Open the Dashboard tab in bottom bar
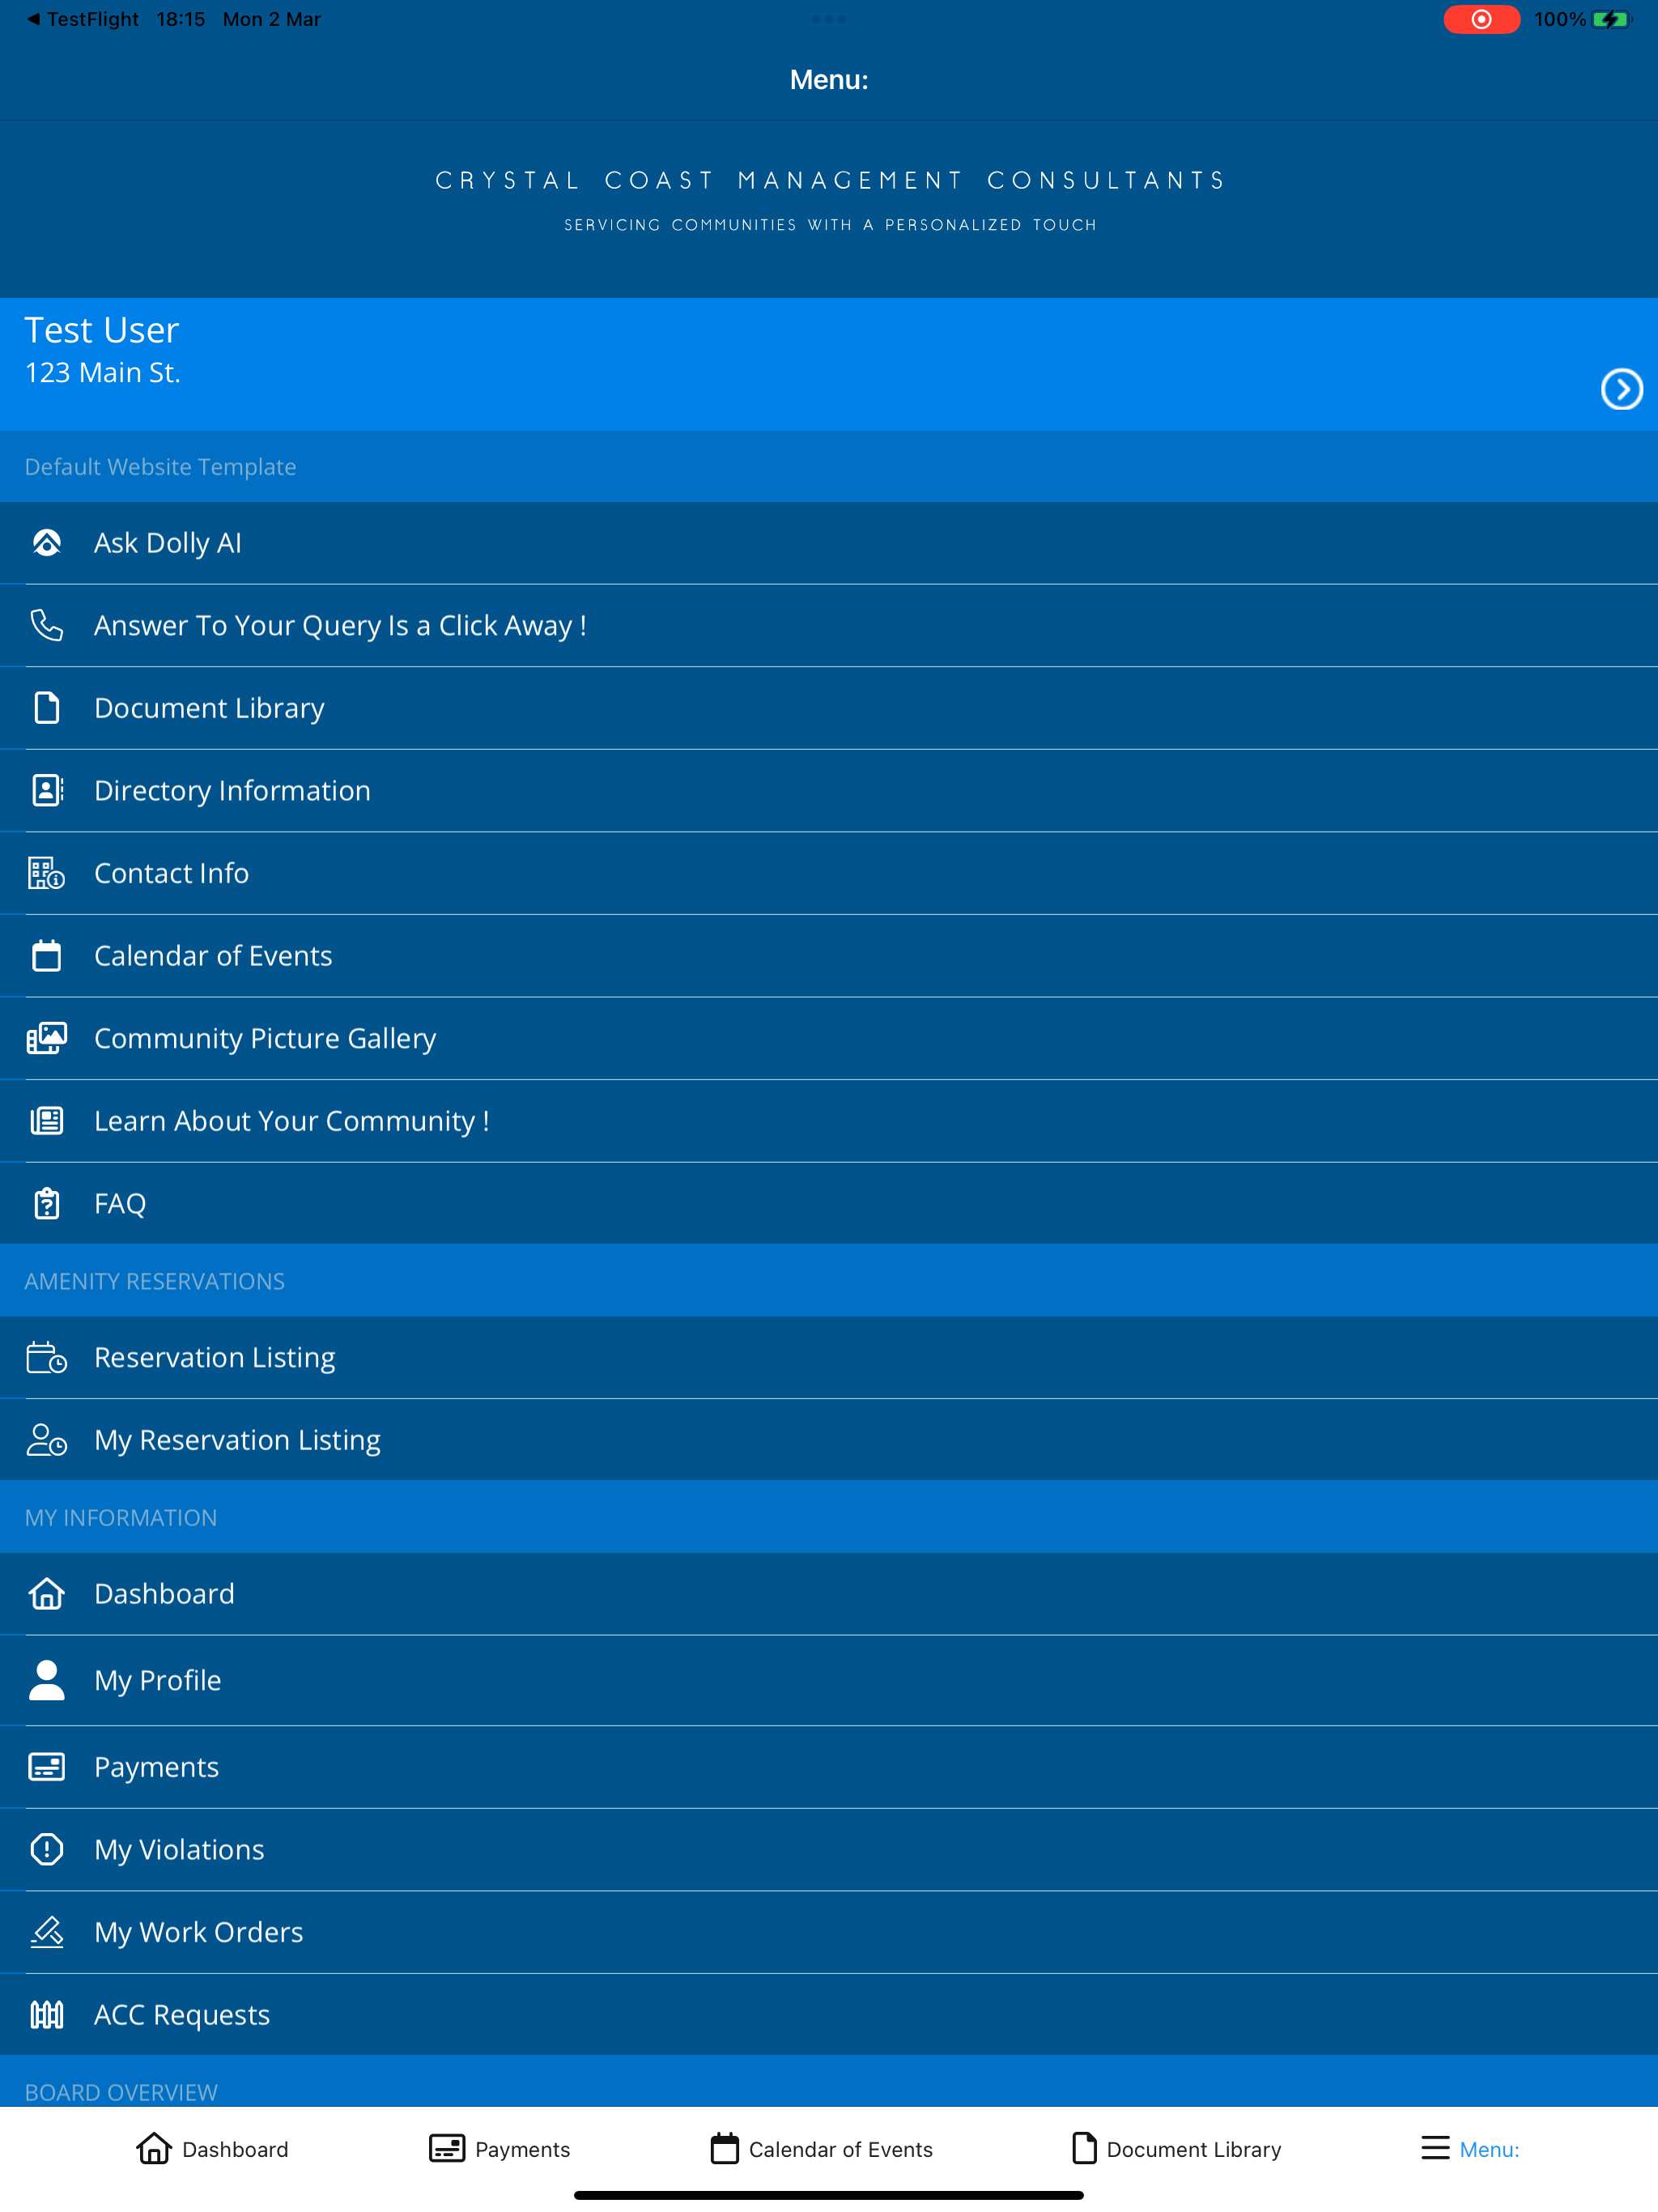1658x2212 pixels. 212,2148
